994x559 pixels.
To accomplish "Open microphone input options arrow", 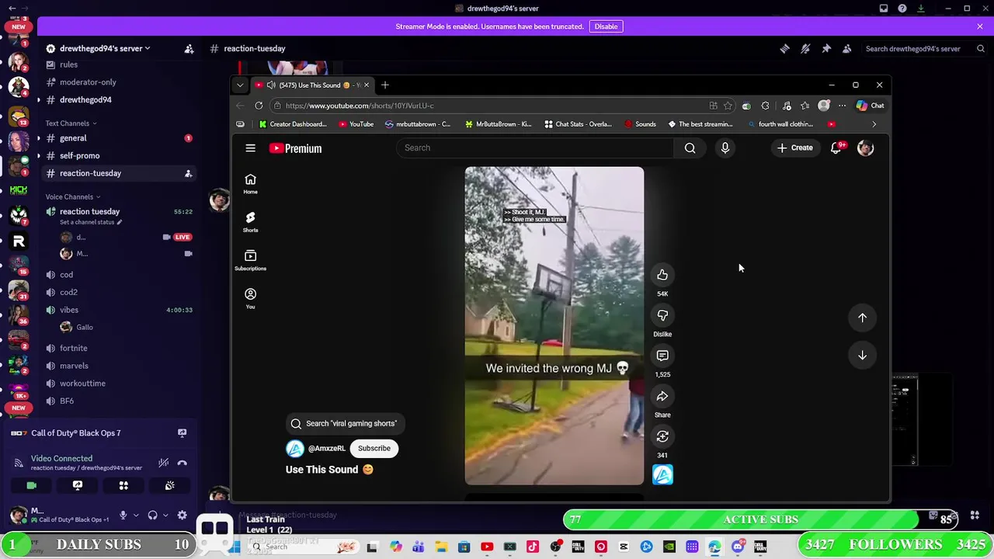I will (x=135, y=515).
